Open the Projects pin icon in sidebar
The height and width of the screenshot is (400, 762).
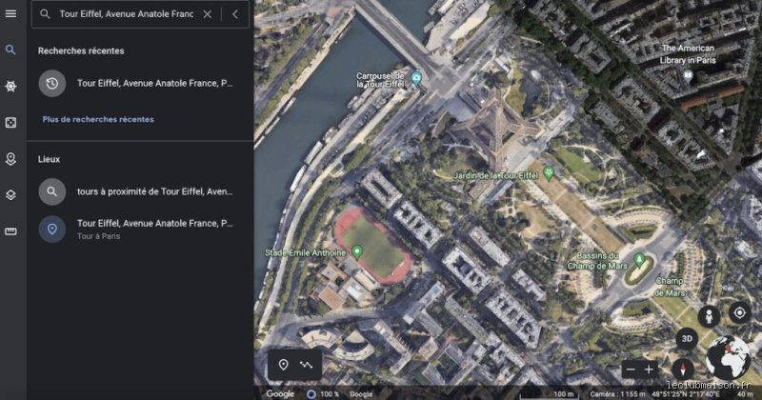click(10, 159)
